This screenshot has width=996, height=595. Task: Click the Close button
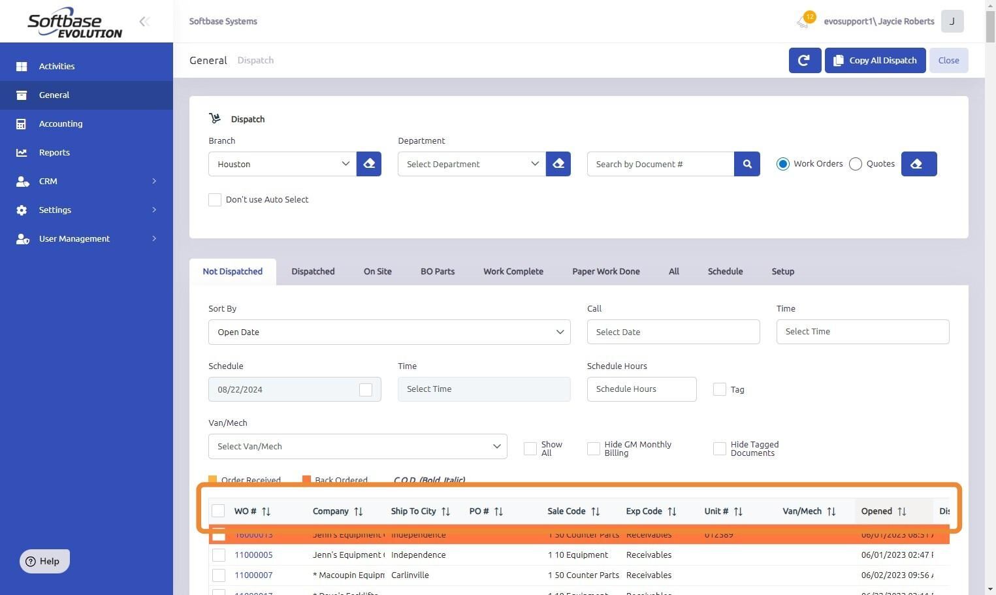pyautogui.click(x=949, y=60)
